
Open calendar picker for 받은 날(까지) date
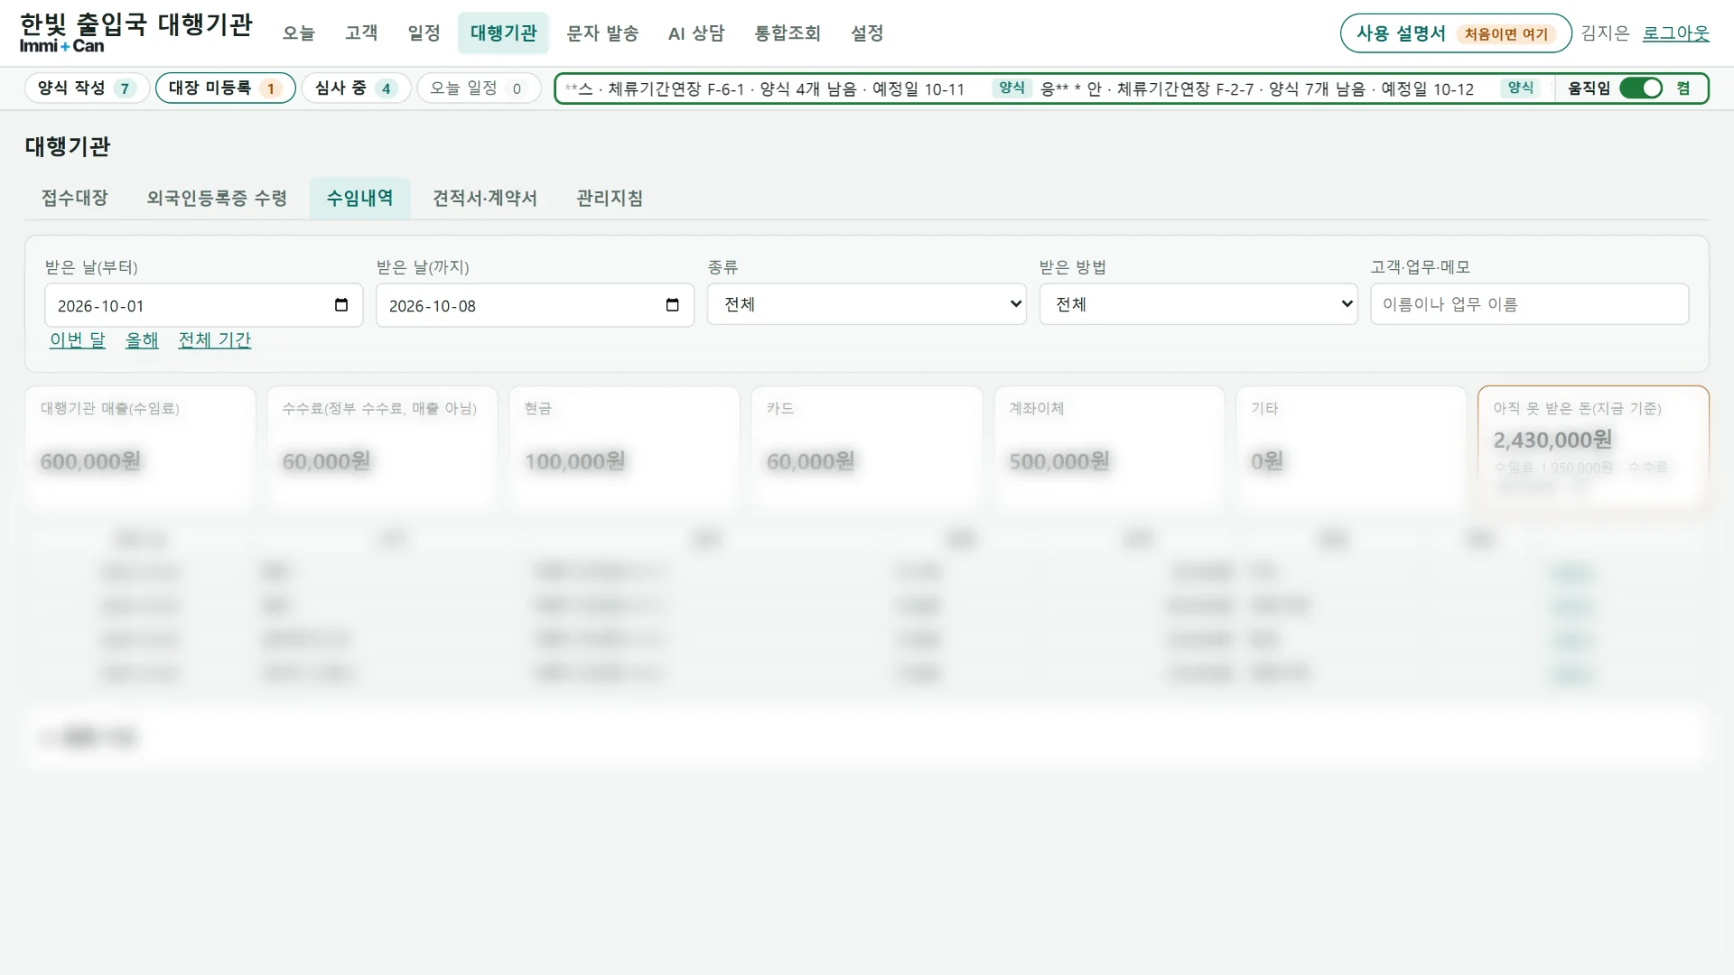click(x=672, y=305)
